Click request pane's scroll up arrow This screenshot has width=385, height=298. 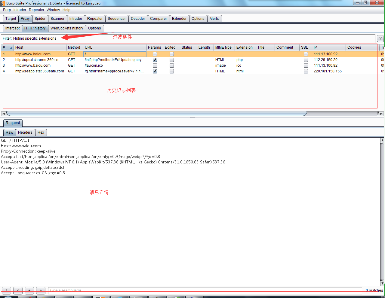click(x=382, y=140)
